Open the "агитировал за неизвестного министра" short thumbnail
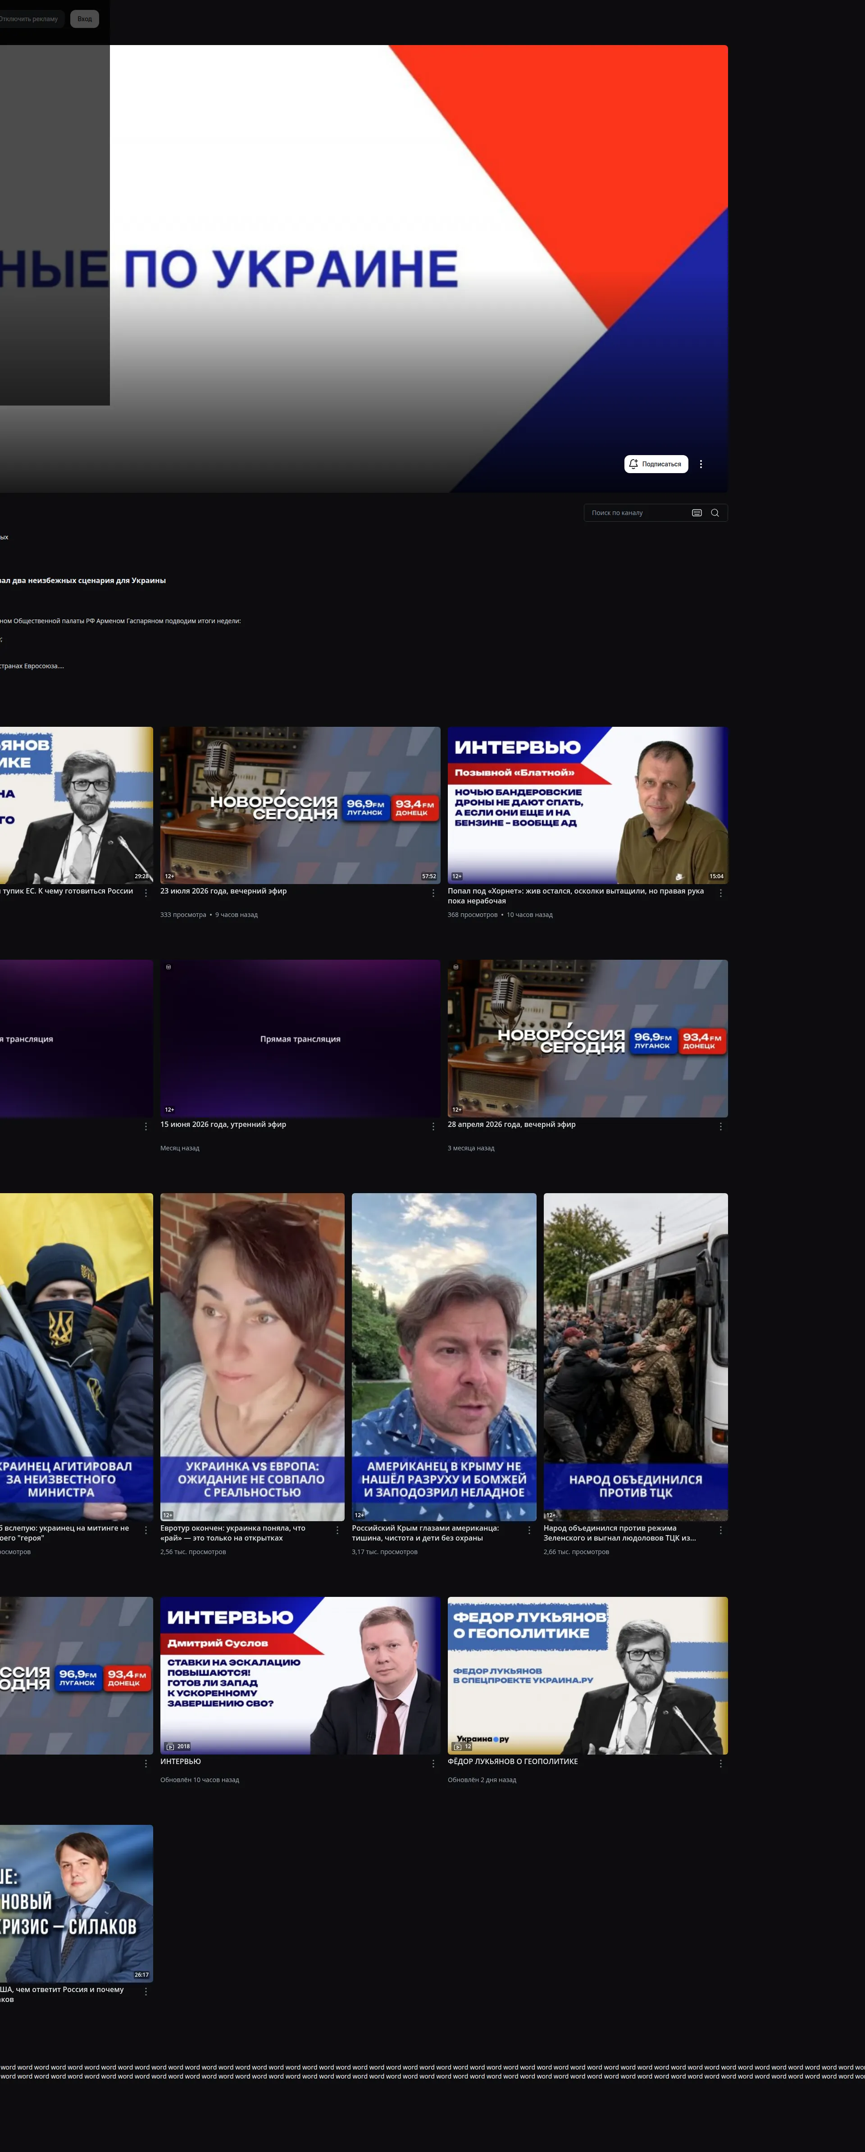Viewport: 865px width, 2152px height. pos(76,1357)
